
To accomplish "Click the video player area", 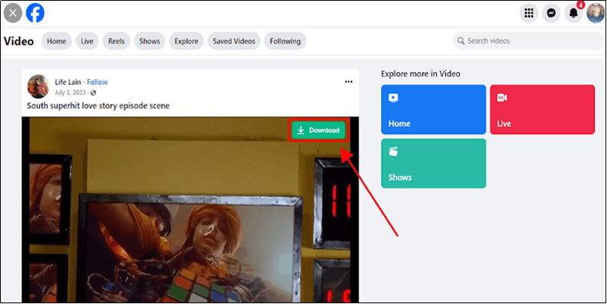I will pyautogui.click(x=190, y=210).
